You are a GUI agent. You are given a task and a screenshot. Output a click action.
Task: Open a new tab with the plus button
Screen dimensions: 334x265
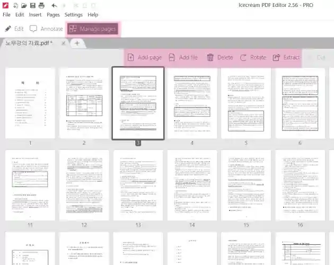(77, 43)
